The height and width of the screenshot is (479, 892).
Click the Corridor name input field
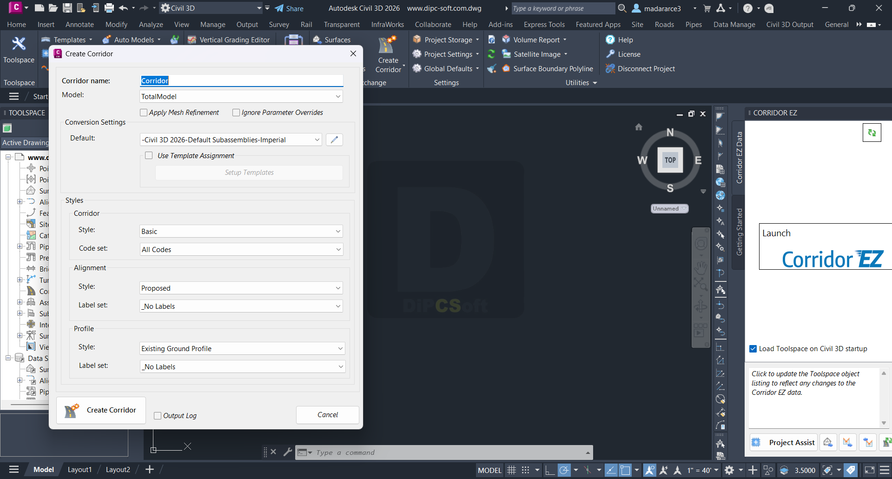241,81
